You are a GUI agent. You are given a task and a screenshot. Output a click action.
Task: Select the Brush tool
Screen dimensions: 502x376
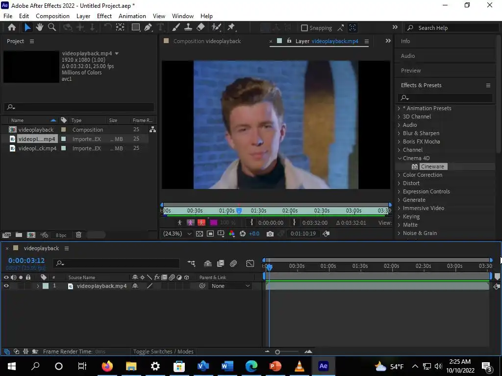click(x=176, y=27)
